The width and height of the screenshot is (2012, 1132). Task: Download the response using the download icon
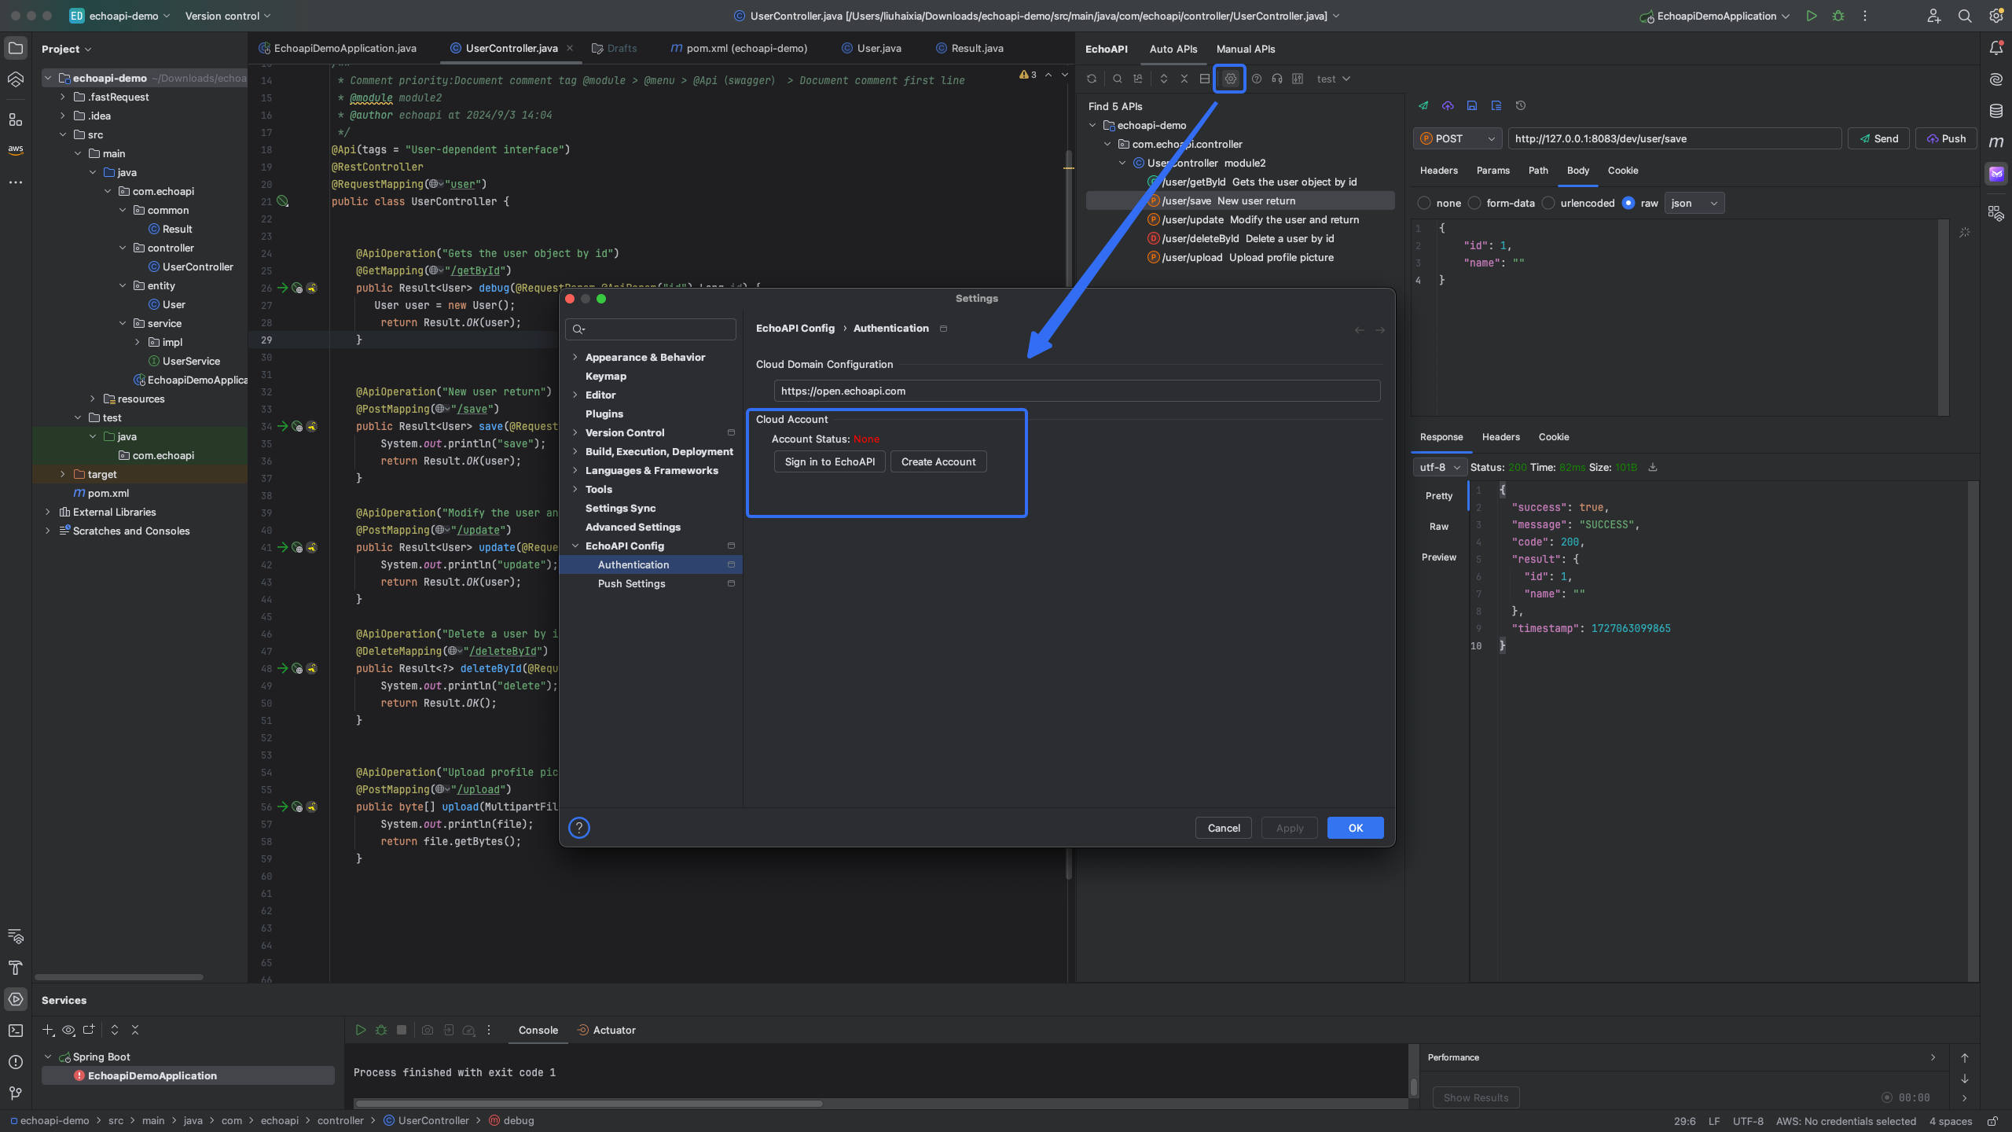pos(1653,467)
